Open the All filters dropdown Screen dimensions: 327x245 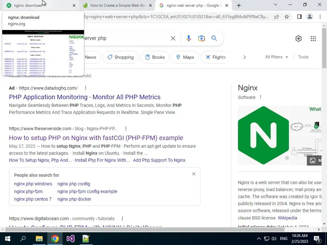point(277,57)
